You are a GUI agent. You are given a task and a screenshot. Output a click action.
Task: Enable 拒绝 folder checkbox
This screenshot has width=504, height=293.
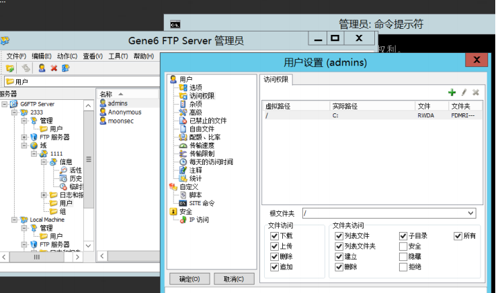[x=403, y=267]
